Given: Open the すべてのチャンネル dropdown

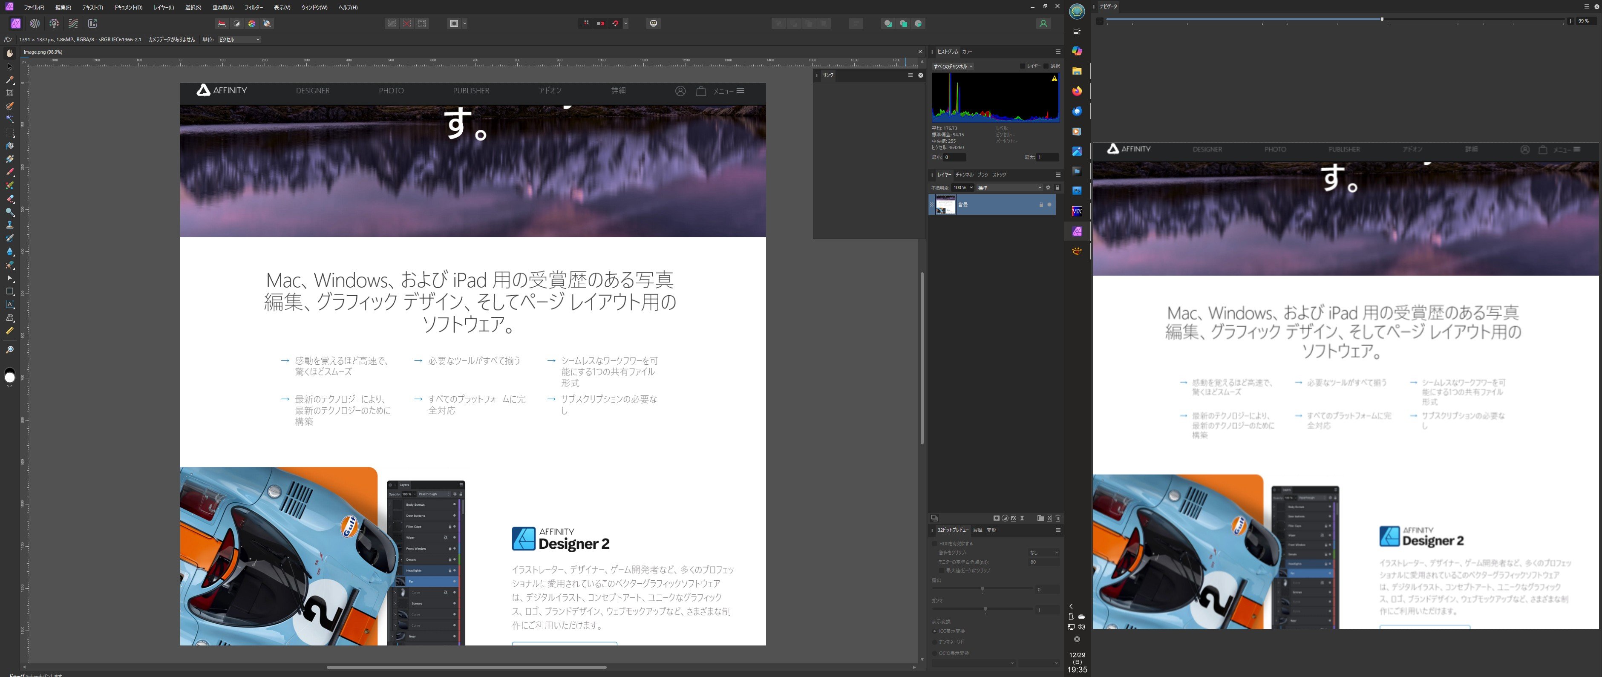Looking at the screenshot, I should (x=952, y=66).
